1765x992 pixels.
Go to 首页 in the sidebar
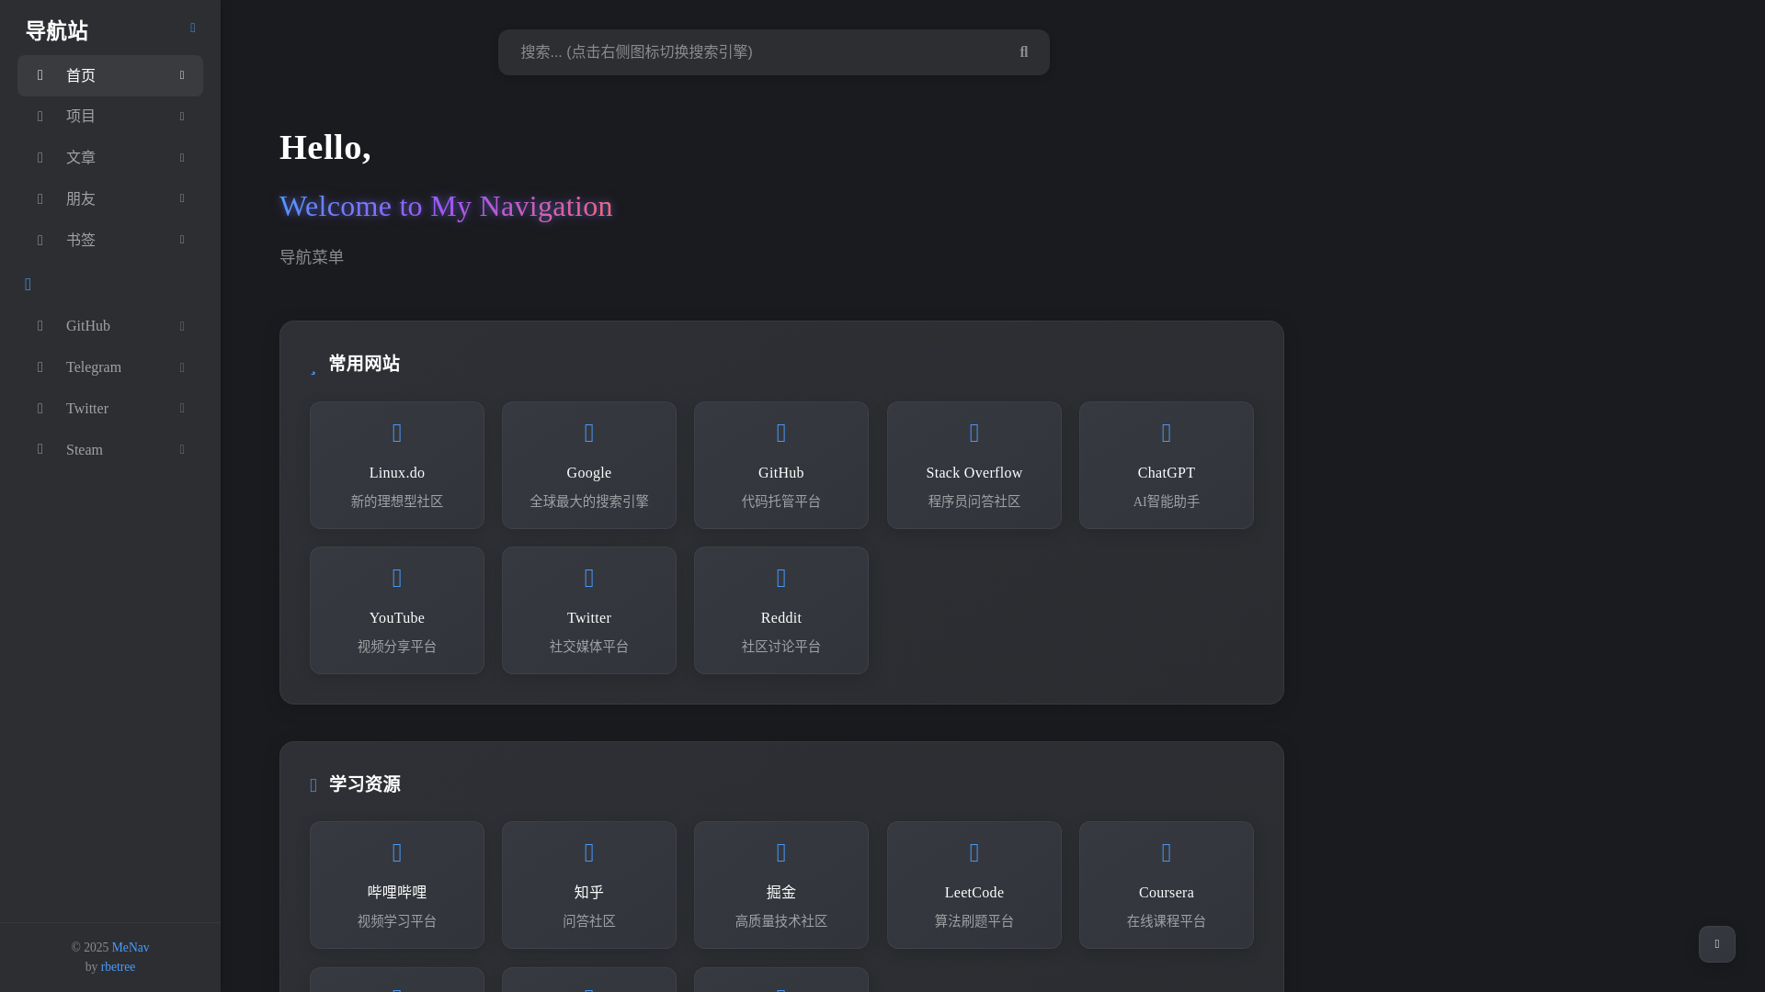[x=110, y=75]
